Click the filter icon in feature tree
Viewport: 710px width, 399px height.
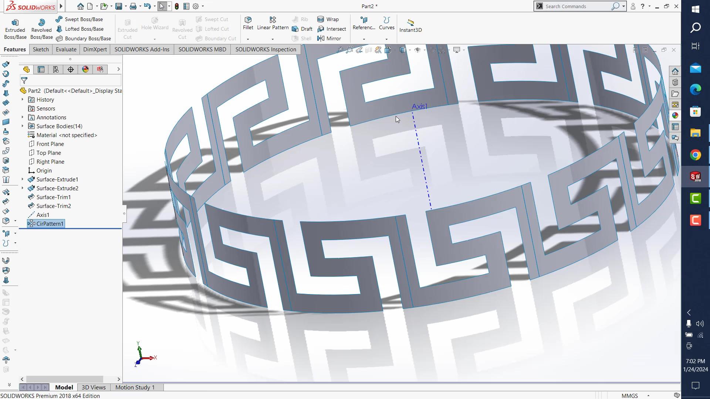[24, 81]
